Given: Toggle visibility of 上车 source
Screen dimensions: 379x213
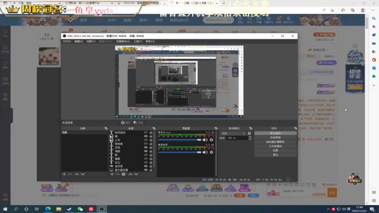Looking at the screenshot, I should click(x=146, y=140).
